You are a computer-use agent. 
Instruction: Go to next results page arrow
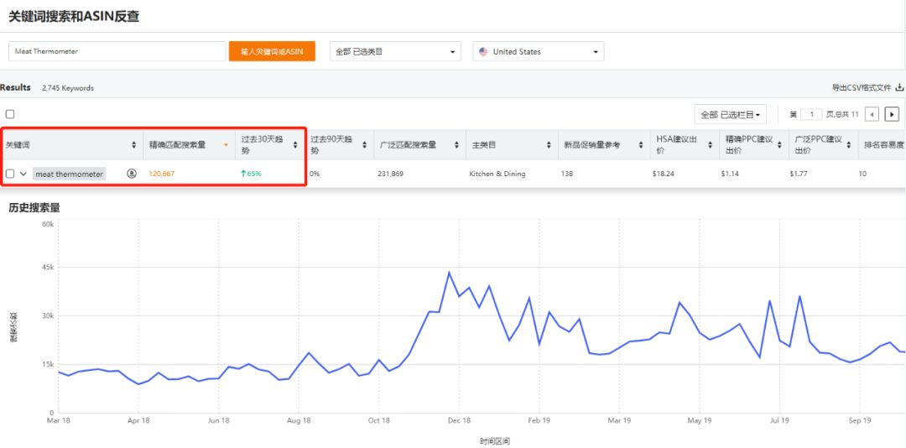892,114
